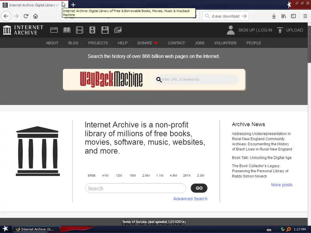
Task: Open the BLOG menu item
Action: point(73,43)
